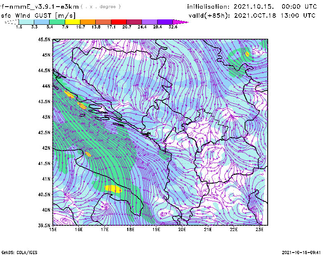The width and height of the screenshot is (330, 255).
Task: Click the 43.5N latitude label
Action: point(44,102)
